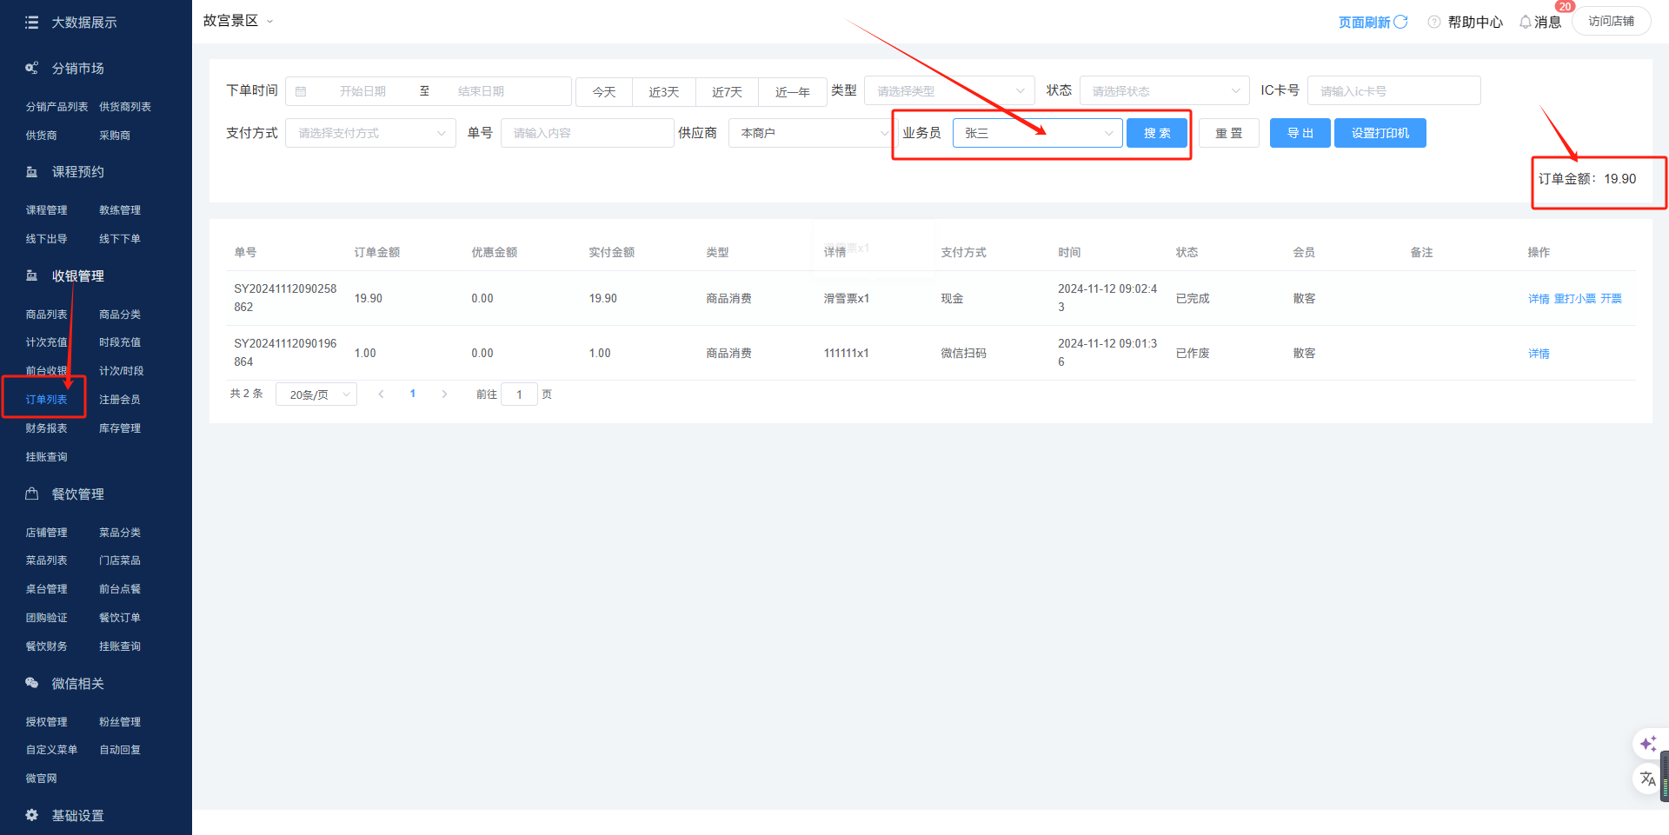Open the 类型 type dropdown

coord(948,91)
